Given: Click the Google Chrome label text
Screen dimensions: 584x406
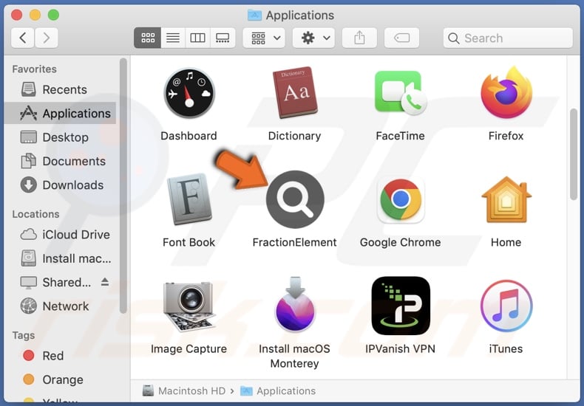Looking at the screenshot, I should (x=401, y=242).
